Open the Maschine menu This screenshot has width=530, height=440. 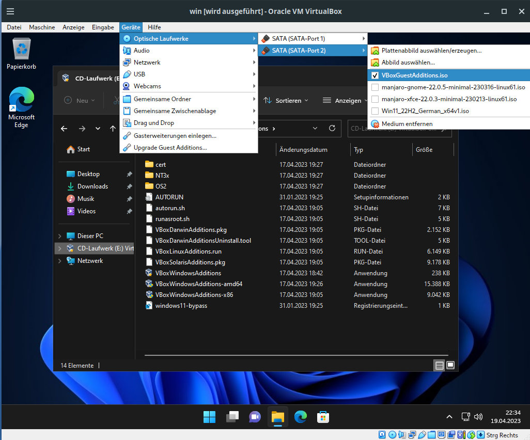[42, 27]
